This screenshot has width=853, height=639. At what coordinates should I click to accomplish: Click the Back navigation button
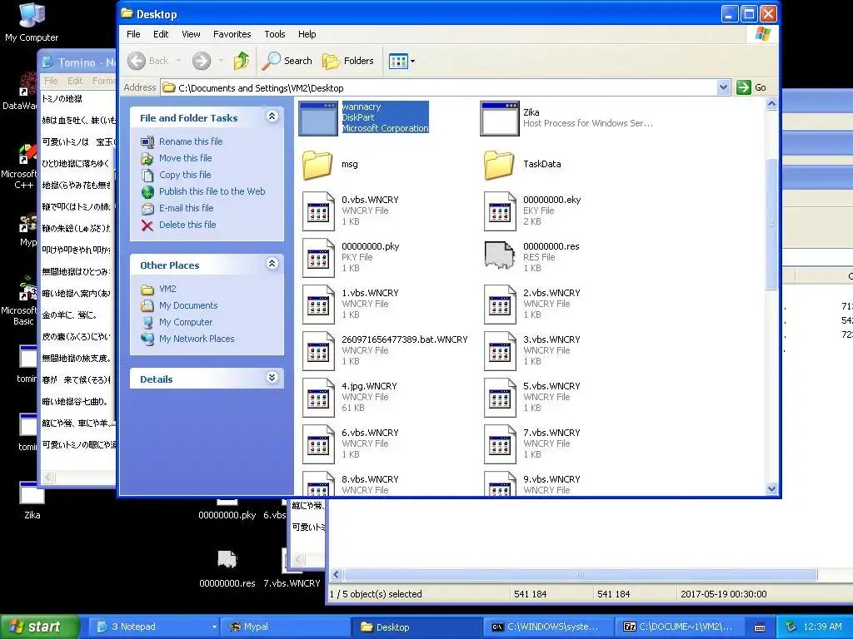[148, 61]
